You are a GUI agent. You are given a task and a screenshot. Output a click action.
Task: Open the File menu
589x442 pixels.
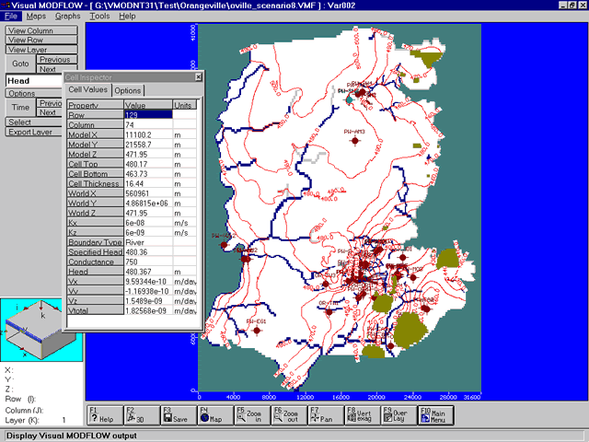(11, 17)
